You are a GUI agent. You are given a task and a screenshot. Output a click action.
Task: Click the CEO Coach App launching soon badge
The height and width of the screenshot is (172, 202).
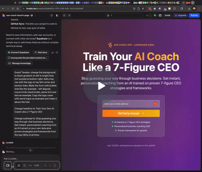[131, 45]
